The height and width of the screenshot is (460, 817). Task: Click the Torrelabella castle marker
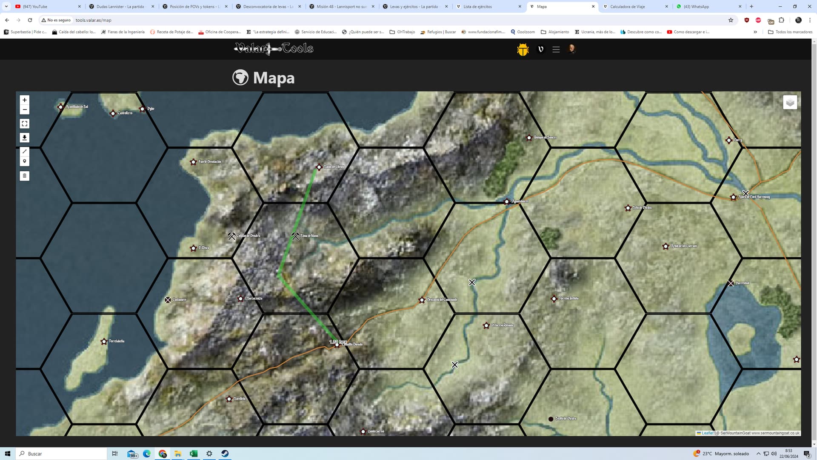tap(104, 342)
